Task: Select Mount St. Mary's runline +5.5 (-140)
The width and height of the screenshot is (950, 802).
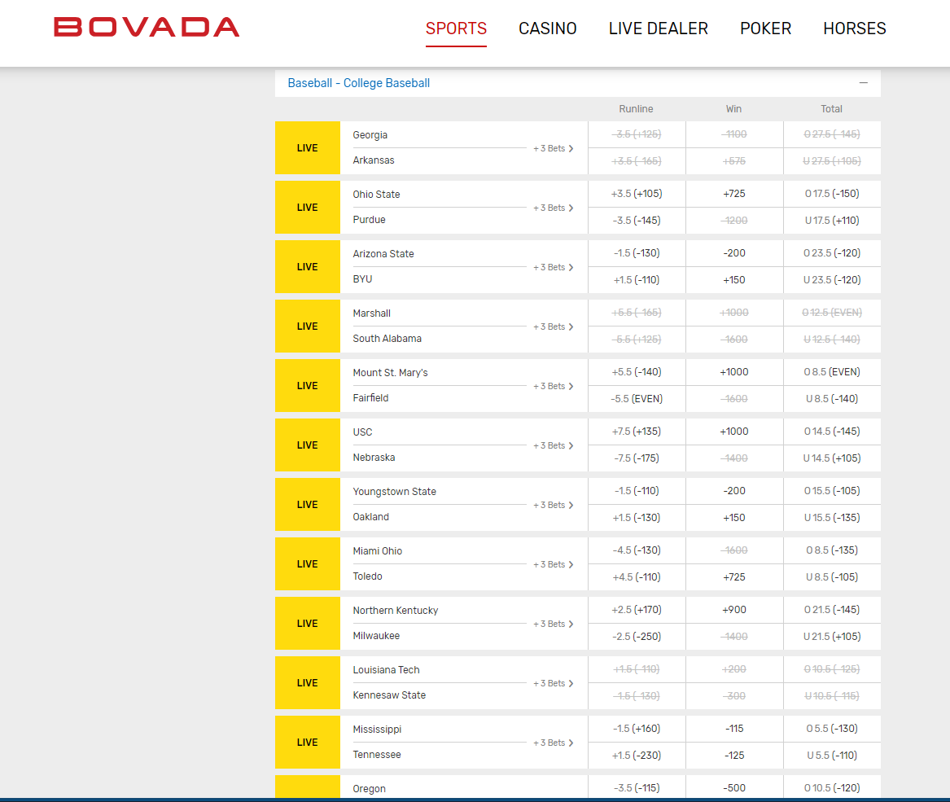Action: 637,372
